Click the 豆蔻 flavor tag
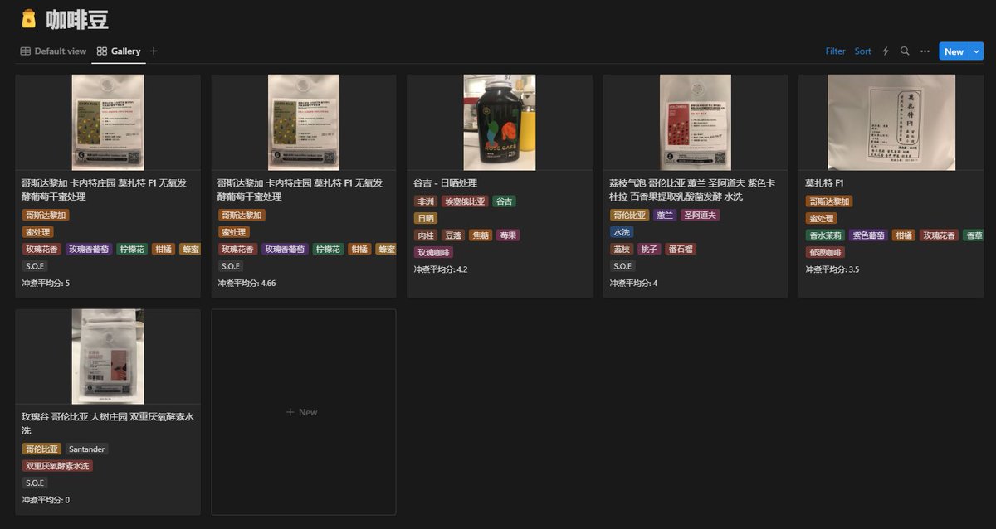Viewport: 996px width, 529px height. point(452,235)
